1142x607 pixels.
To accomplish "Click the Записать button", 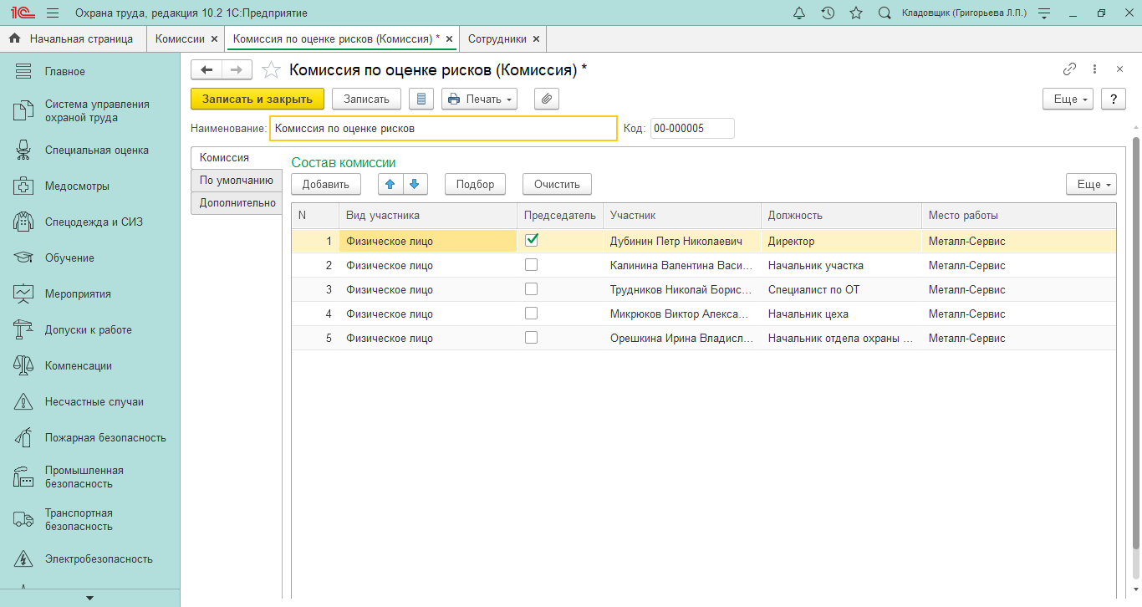I will pos(367,99).
